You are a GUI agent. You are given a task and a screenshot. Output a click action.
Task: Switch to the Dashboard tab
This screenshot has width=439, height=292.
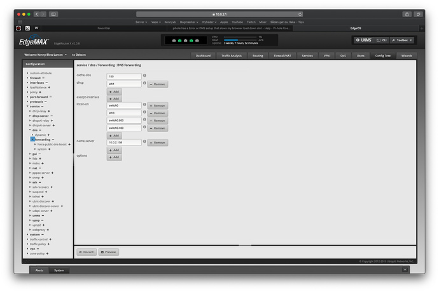click(203, 56)
